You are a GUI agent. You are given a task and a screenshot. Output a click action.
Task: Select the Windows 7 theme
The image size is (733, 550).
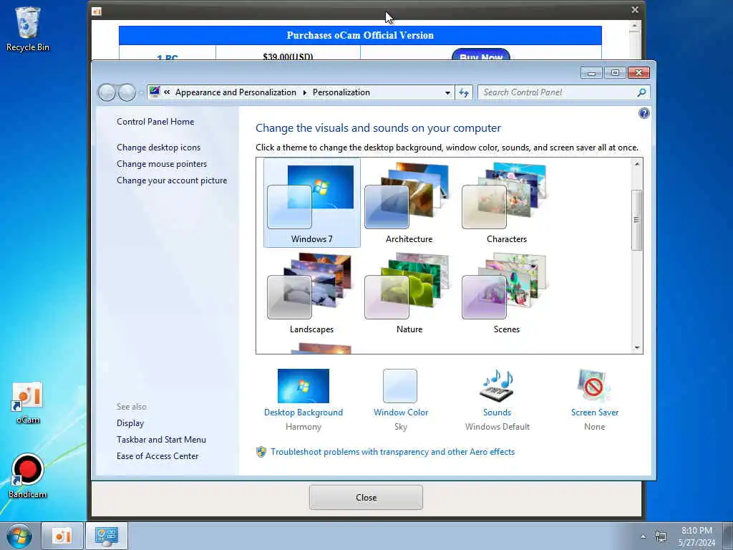click(x=312, y=203)
